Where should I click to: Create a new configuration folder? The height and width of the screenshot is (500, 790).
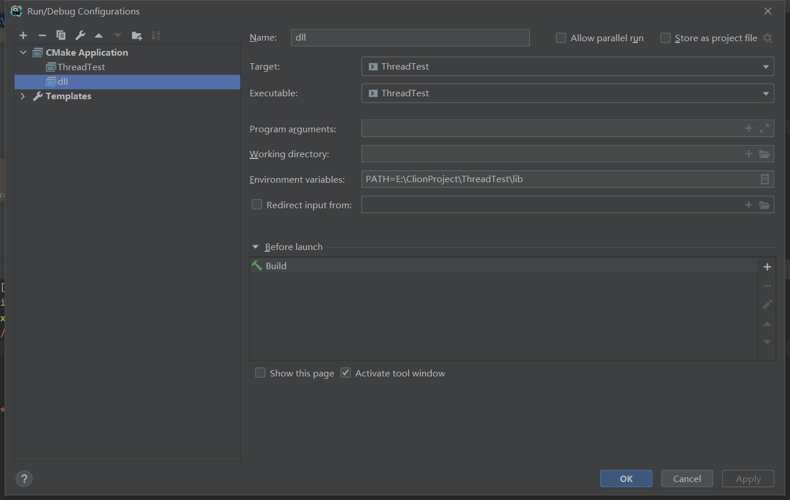click(x=136, y=36)
